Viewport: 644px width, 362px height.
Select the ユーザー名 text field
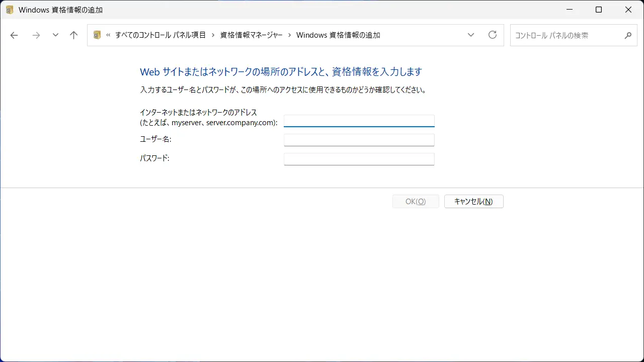tap(359, 140)
